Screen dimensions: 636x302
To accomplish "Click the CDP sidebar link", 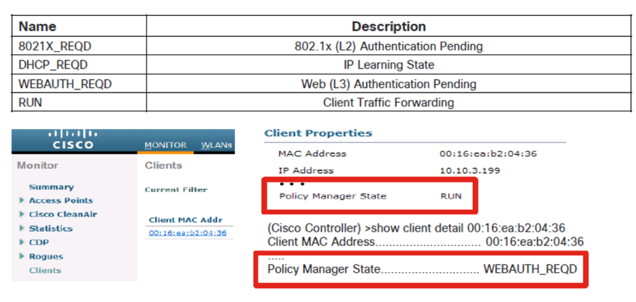I will [x=39, y=242].
